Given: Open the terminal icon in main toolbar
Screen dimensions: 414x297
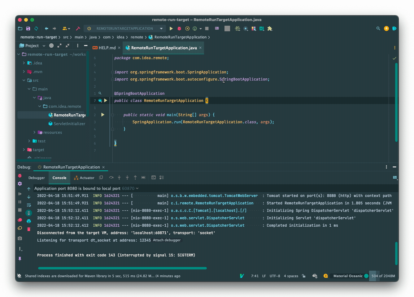Looking at the screenshot, I should [x=217, y=28].
